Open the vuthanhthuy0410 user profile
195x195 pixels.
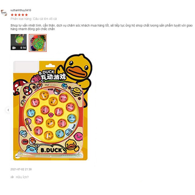pos(21,10)
